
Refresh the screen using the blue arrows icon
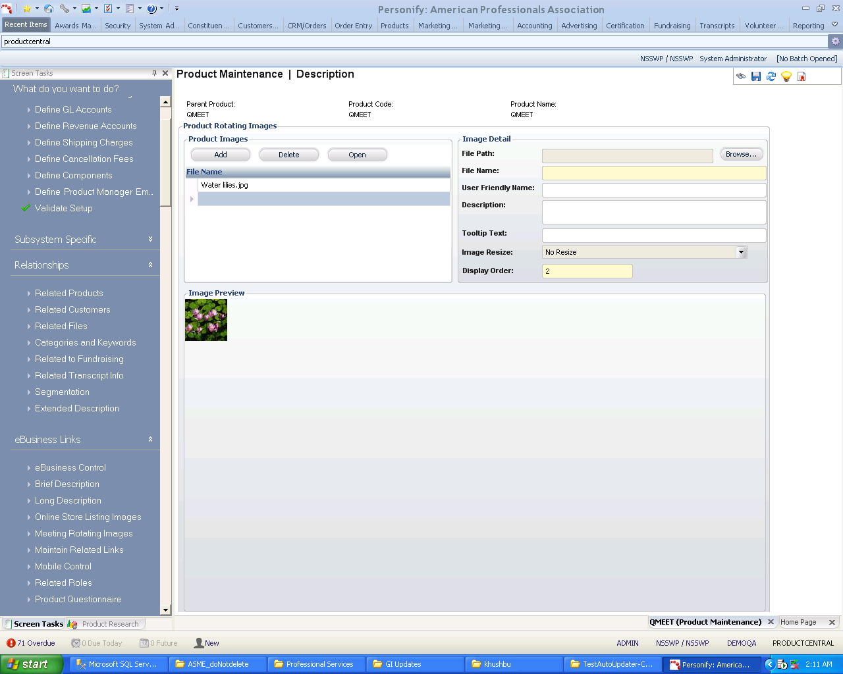coord(771,76)
